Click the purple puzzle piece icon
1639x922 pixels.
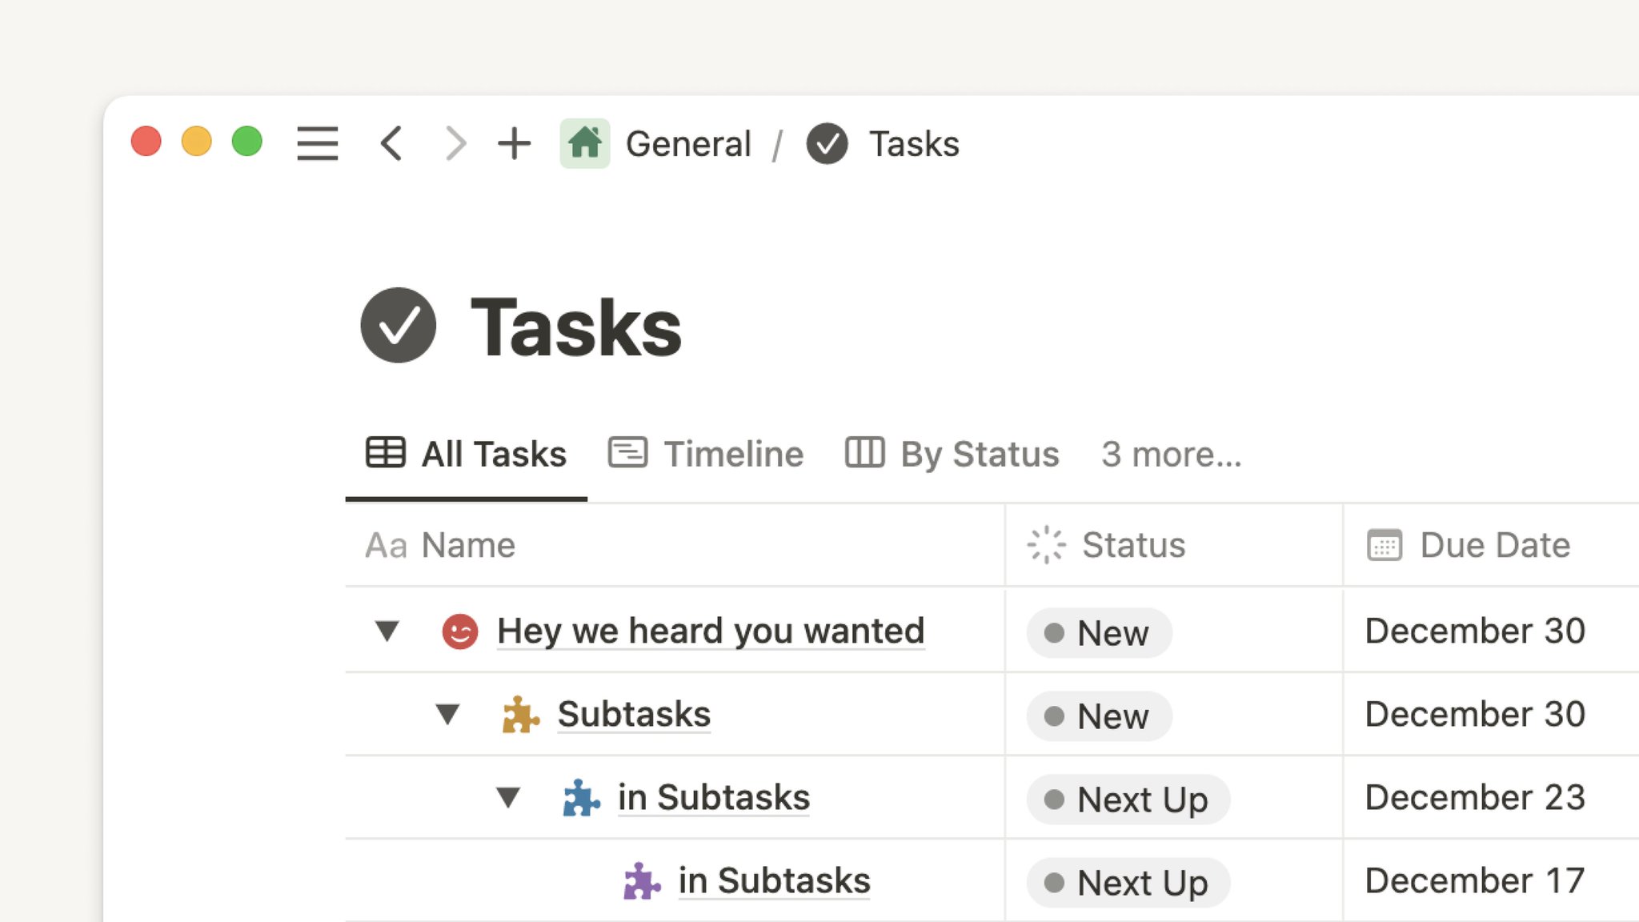coord(642,880)
